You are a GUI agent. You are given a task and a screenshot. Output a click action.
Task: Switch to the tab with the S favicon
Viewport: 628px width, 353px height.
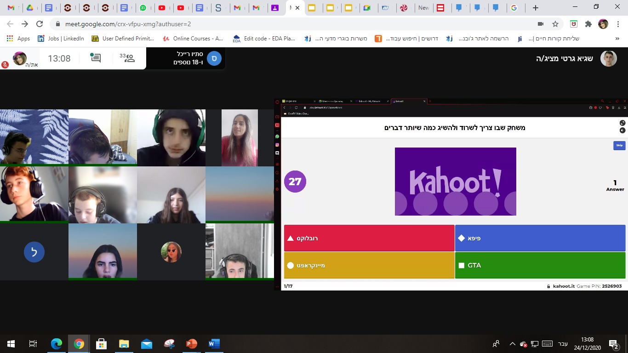point(218,8)
